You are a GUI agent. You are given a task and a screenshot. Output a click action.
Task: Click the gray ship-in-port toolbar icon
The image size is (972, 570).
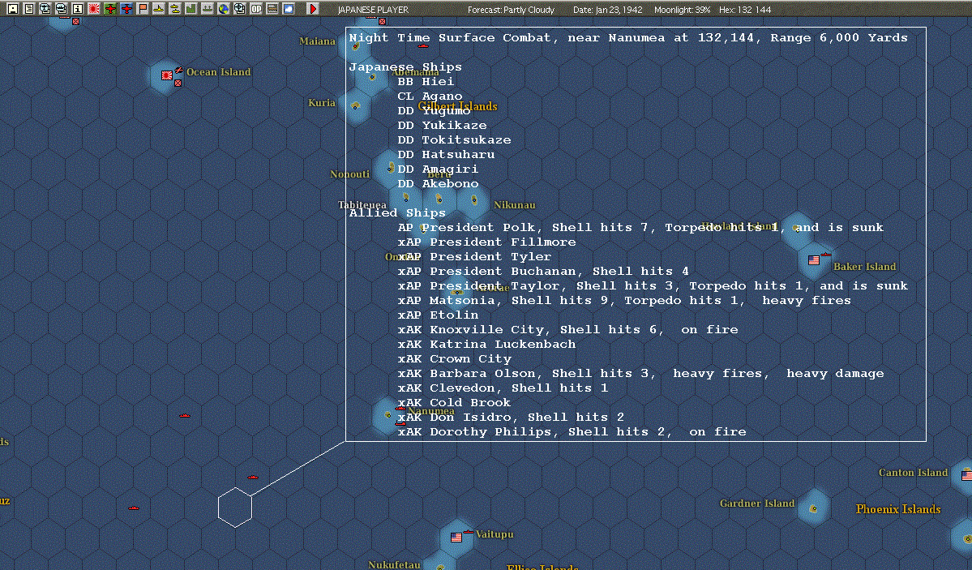click(x=207, y=9)
